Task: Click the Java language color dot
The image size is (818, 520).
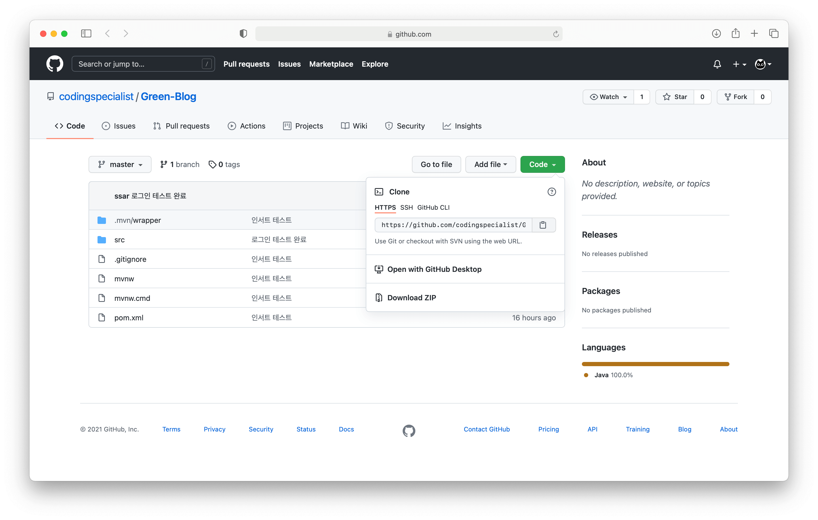Action: (x=586, y=375)
